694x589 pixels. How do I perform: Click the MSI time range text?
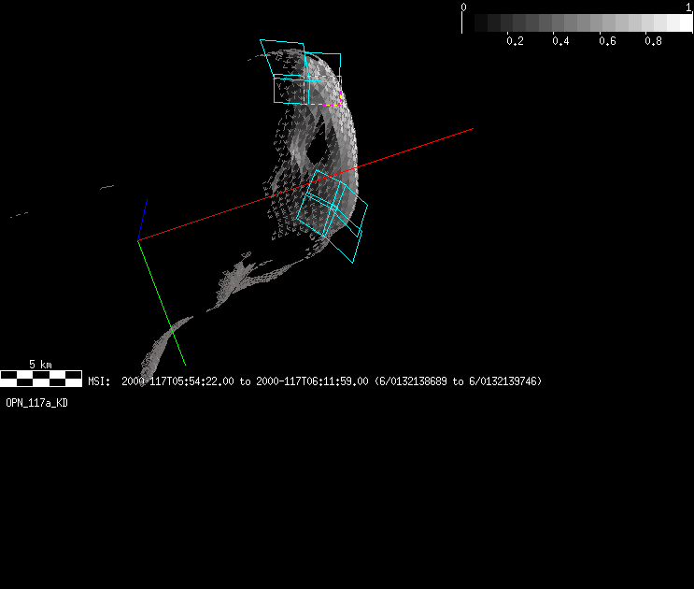pos(315,381)
